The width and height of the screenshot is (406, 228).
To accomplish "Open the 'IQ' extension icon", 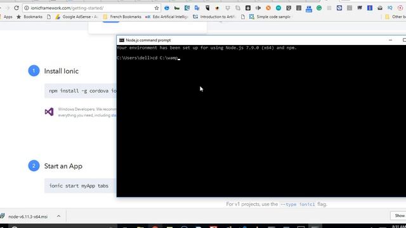I will 390,8.
